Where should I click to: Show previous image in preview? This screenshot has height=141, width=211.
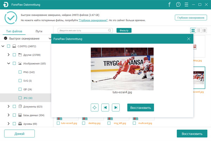[105, 108]
